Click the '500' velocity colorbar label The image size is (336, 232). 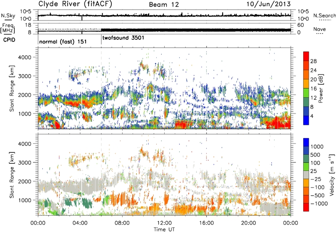tap(315, 155)
